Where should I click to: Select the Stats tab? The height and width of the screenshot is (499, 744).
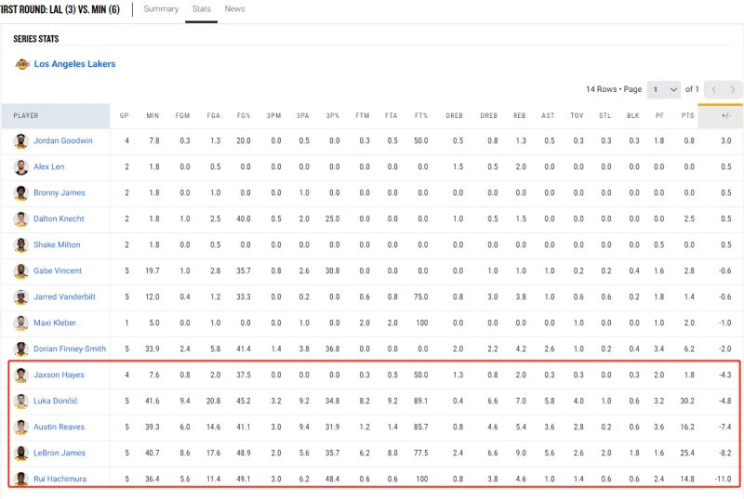coord(201,9)
